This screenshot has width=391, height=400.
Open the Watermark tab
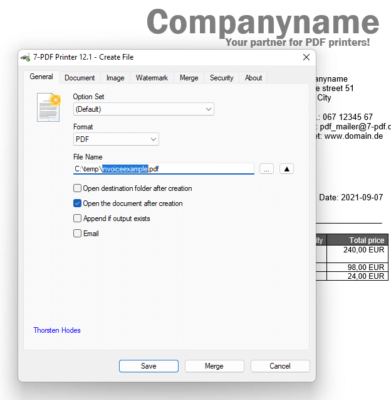coord(152,78)
